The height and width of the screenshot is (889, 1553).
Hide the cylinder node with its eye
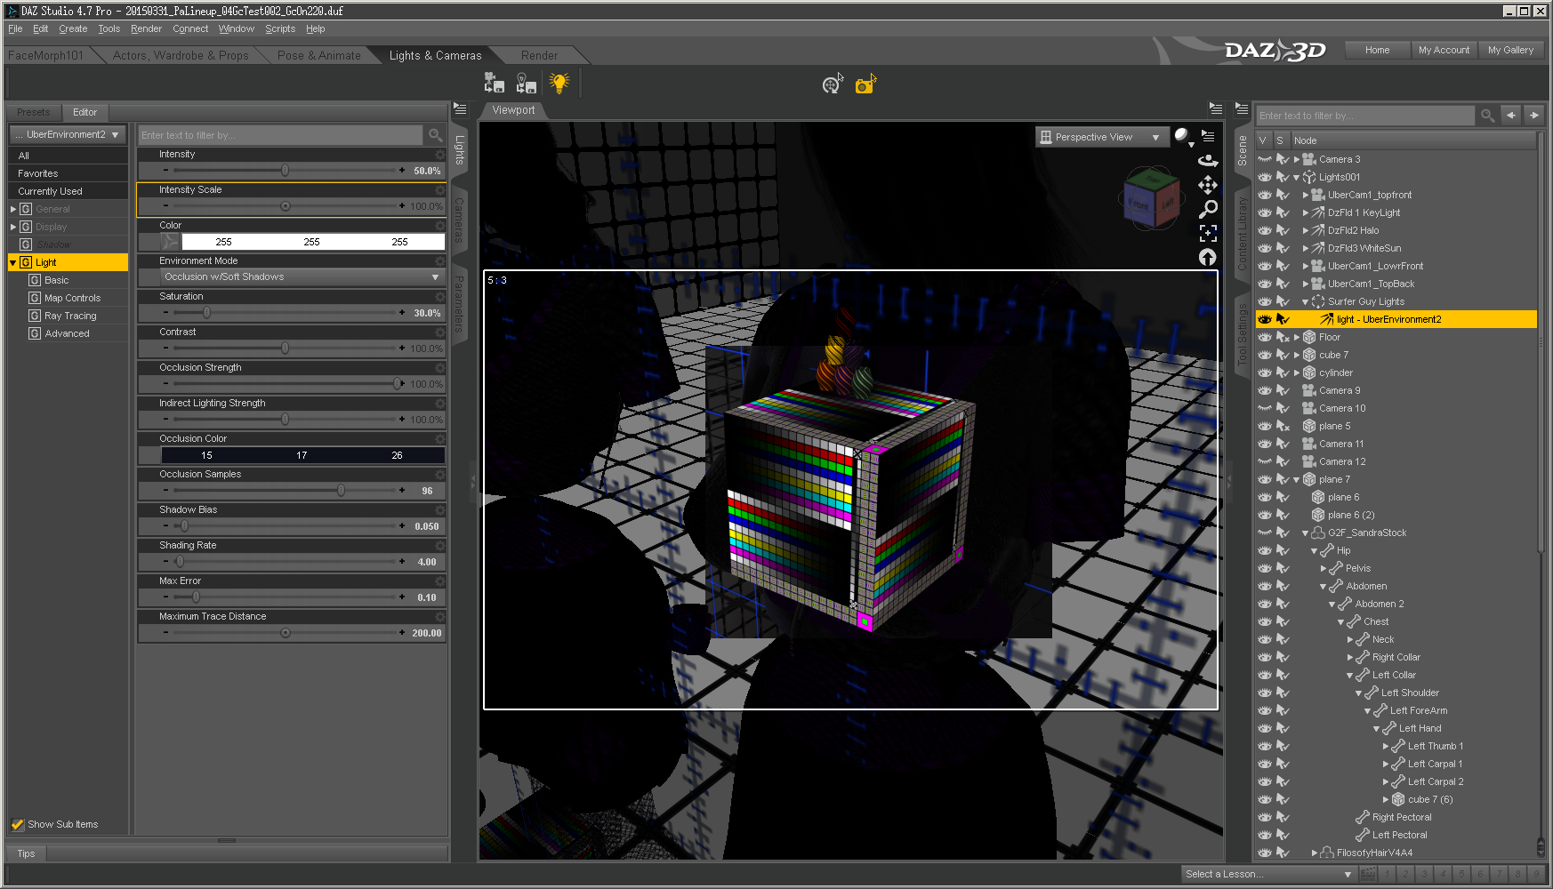(1264, 372)
